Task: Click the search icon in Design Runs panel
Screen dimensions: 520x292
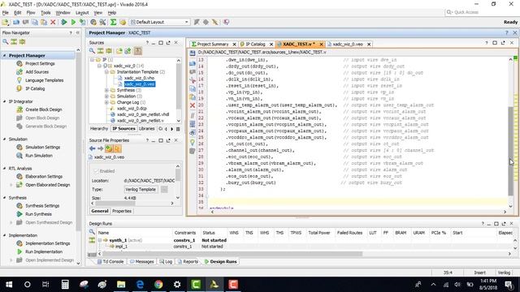Action: (x=92, y=232)
